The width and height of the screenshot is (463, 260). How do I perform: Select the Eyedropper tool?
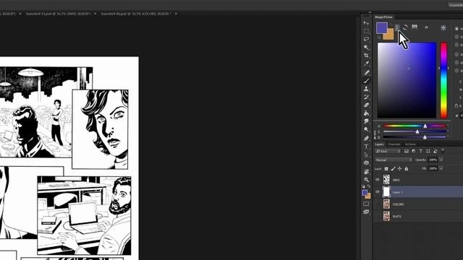tap(366, 64)
